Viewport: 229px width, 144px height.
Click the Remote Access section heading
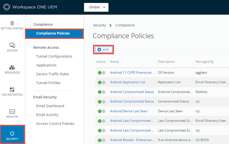(46, 47)
